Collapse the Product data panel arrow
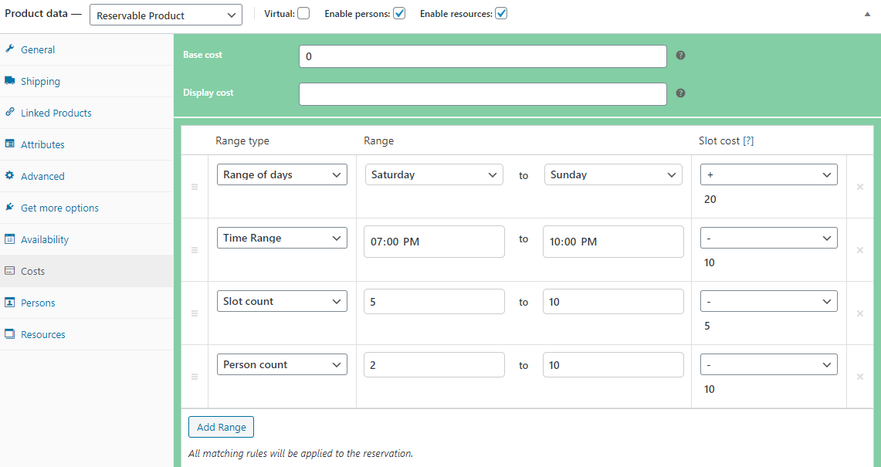The height and width of the screenshot is (467, 881). [867, 14]
